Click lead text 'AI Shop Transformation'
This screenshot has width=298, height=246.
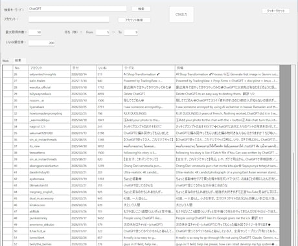click(149, 74)
